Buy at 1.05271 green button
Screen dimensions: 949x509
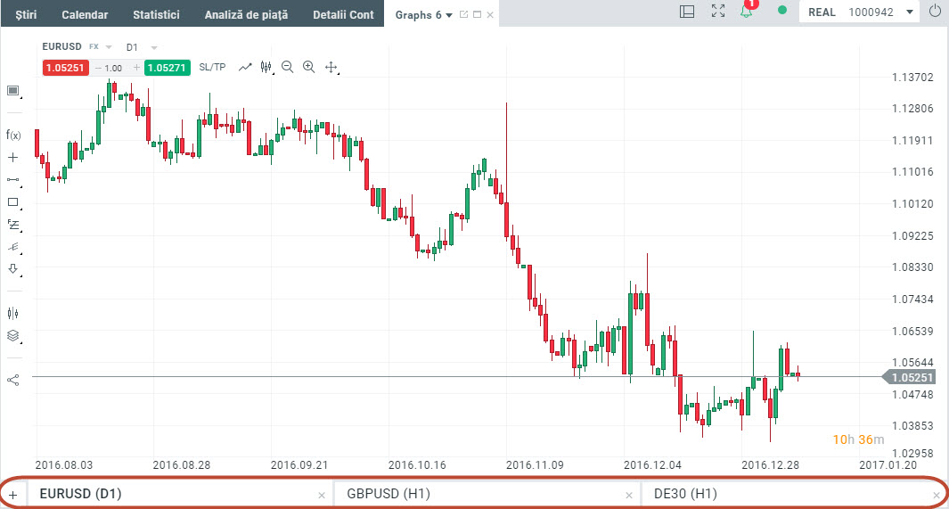pyautogui.click(x=167, y=68)
